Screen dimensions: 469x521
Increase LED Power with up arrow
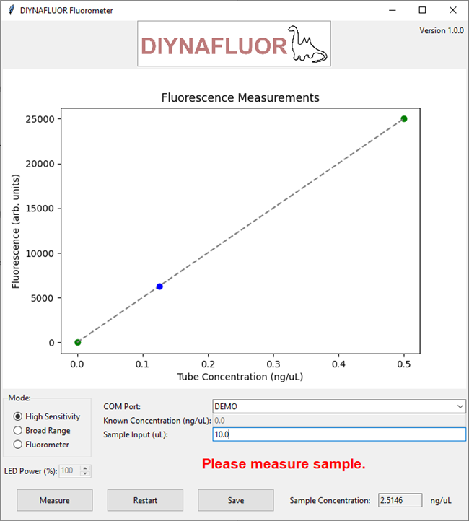[x=85, y=468]
